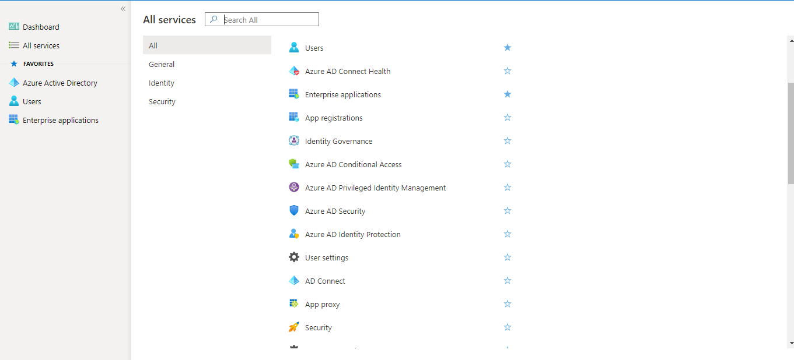Open App registrations link
The height and width of the screenshot is (360, 794).
pyautogui.click(x=334, y=118)
